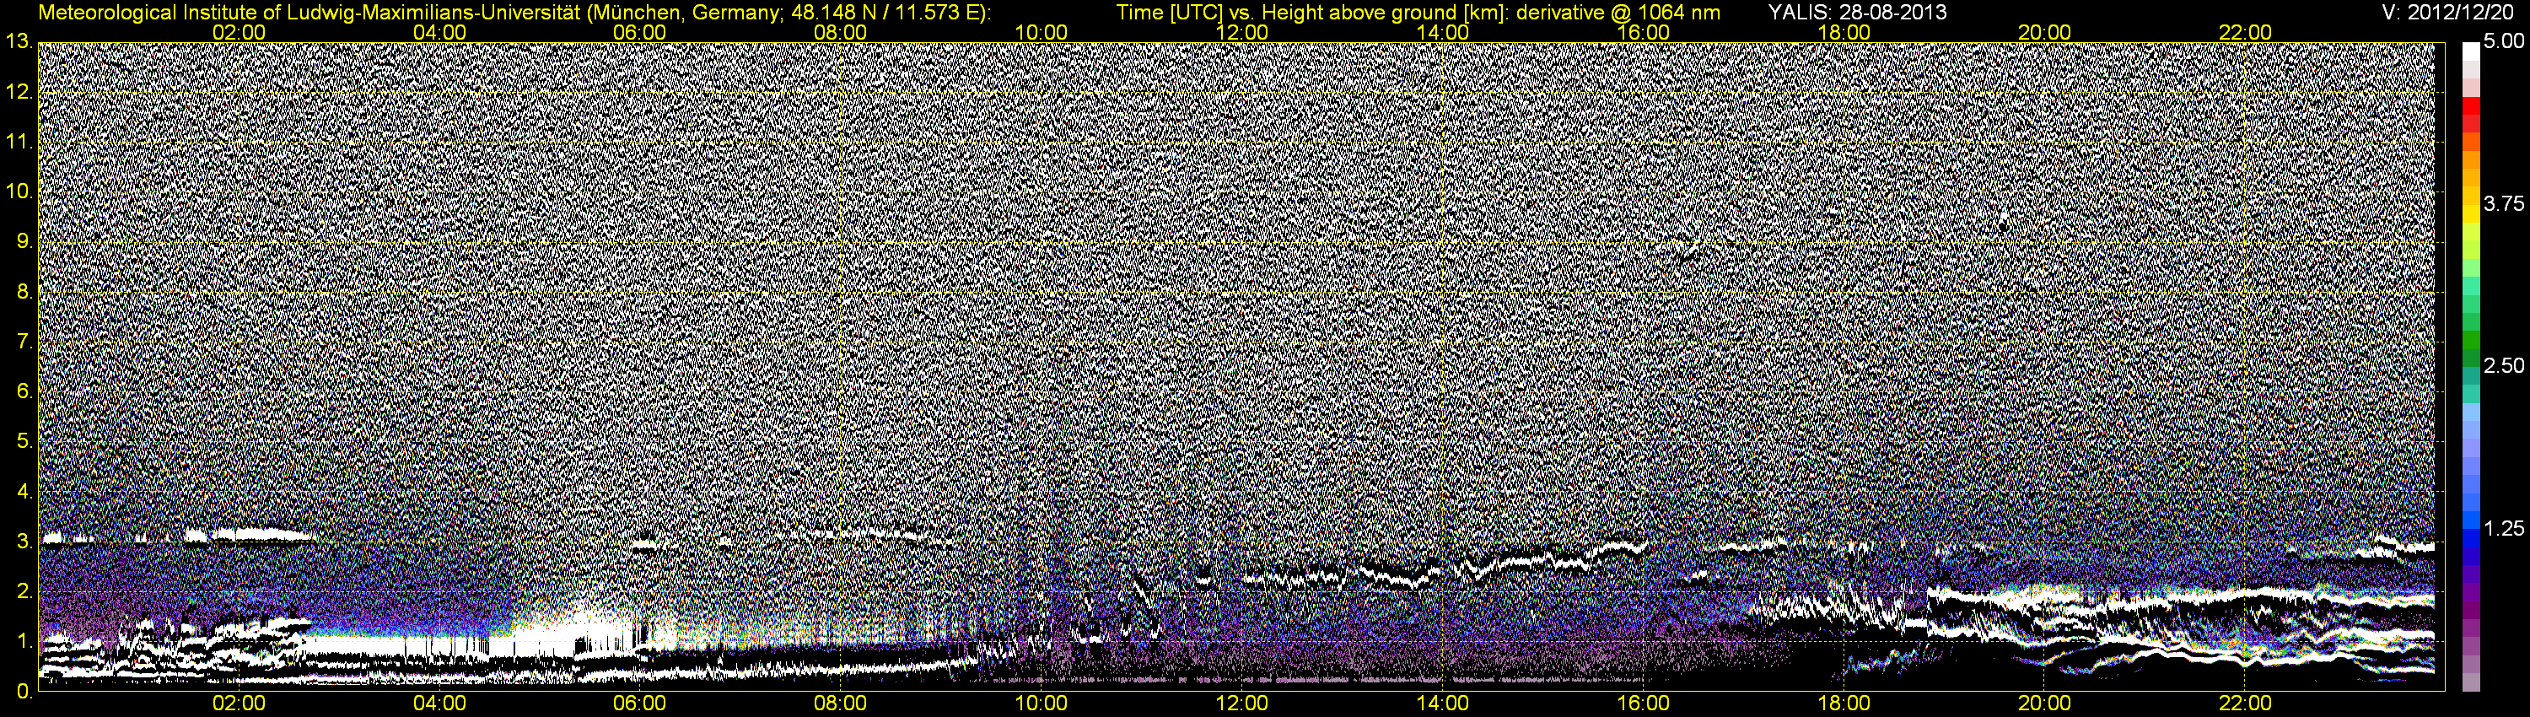Select the 18:00 label on the top time axis

coord(1844,32)
